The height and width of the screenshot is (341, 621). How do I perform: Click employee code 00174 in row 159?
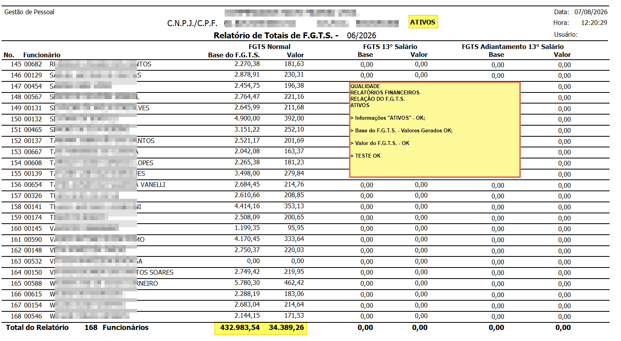tap(33, 217)
